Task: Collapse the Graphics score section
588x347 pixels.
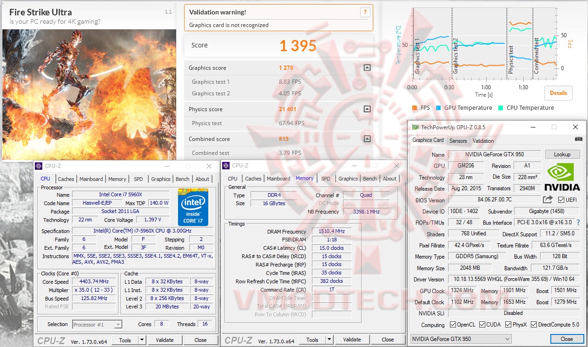Action: (367, 67)
